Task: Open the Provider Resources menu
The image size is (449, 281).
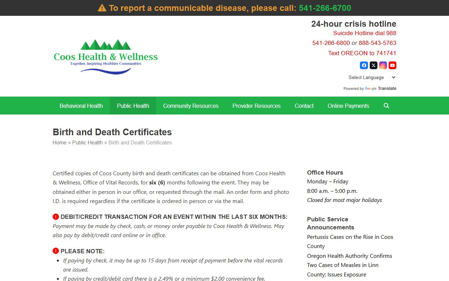Action: (256, 106)
